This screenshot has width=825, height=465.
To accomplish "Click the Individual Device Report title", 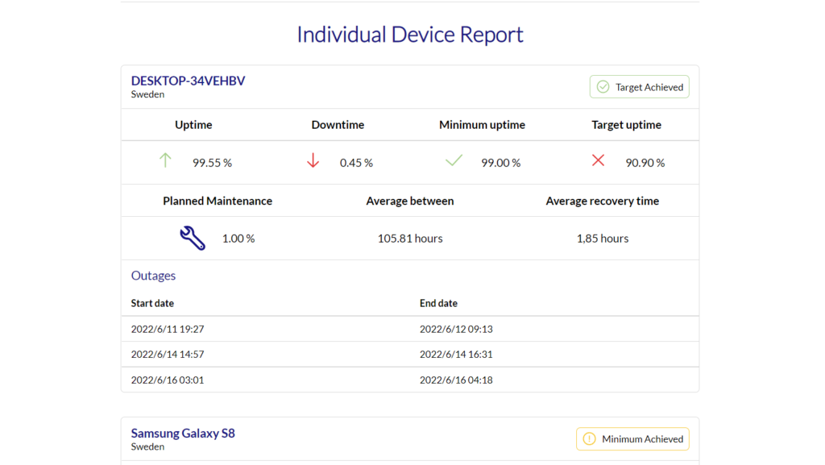I will tap(410, 34).
